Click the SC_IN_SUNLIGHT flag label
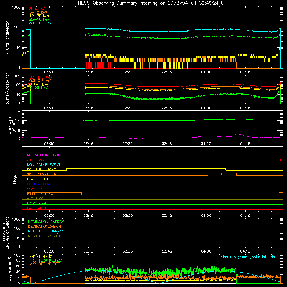The image size is (287, 287). click(x=41, y=169)
